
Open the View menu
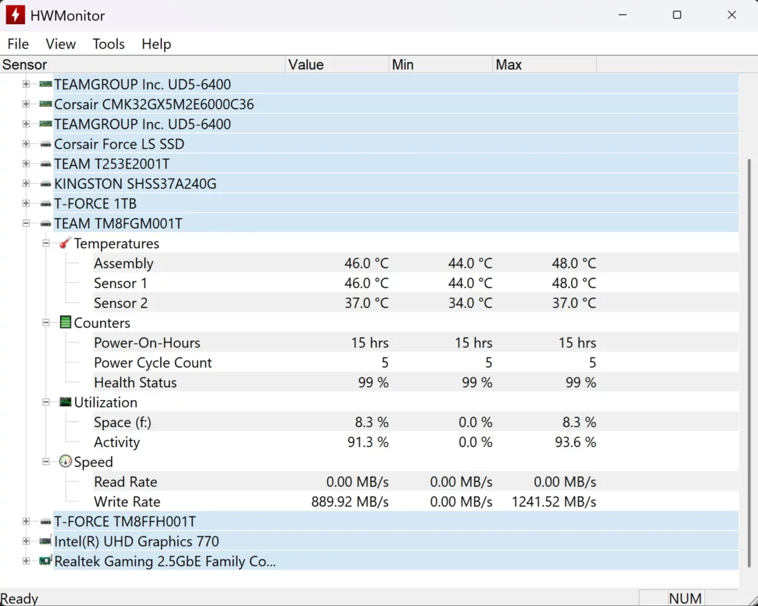tap(61, 44)
